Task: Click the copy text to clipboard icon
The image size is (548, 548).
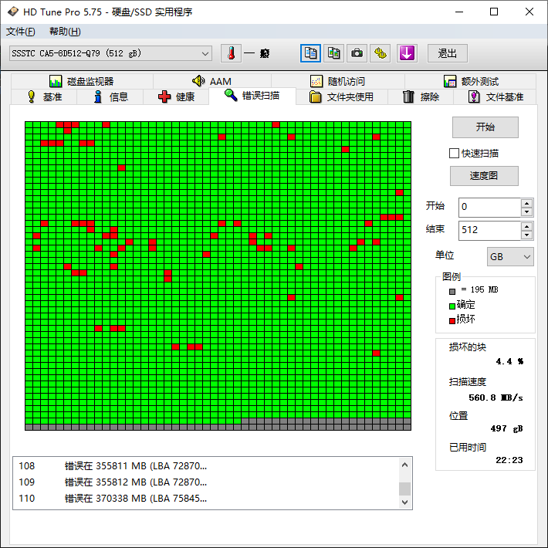Action: (x=310, y=53)
